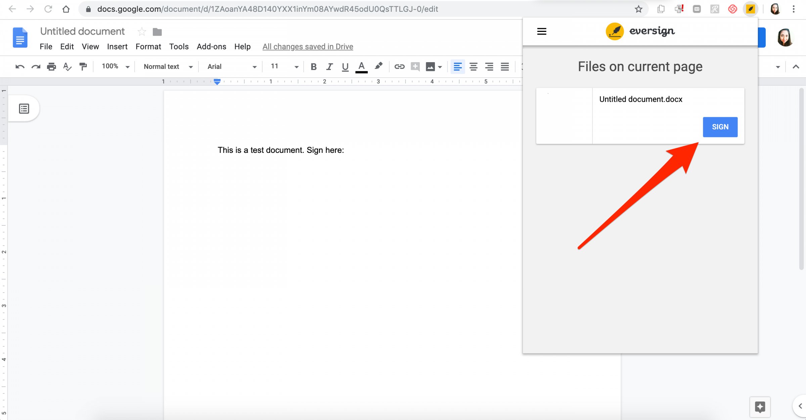This screenshot has height=420, width=806.
Task: Click the Untitled document filename field
Action: (x=82, y=31)
